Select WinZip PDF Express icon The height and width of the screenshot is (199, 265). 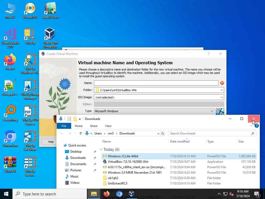[x=30, y=115]
